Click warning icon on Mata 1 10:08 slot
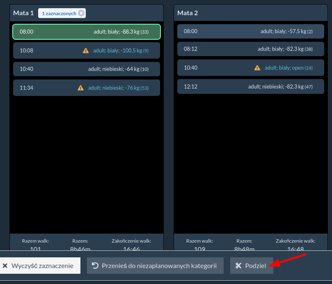The height and width of the screenshot is (284, 332). [x=86, y=50]
